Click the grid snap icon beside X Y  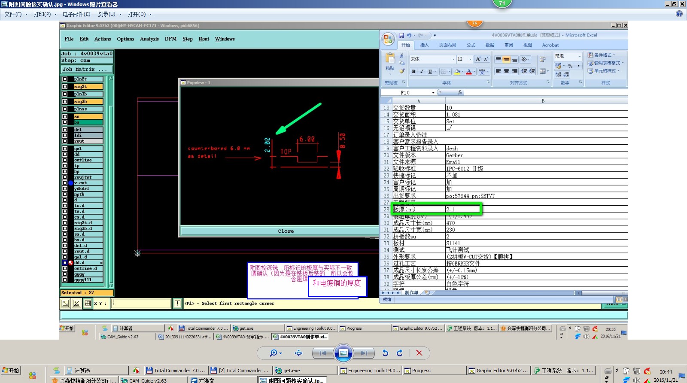coord(88,304)
